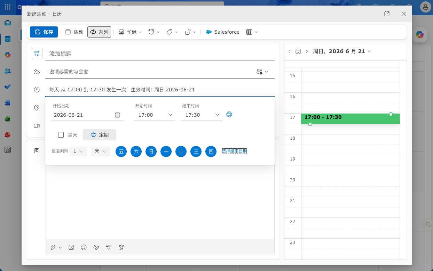Open the account profile avatar

tap(426, 7)
